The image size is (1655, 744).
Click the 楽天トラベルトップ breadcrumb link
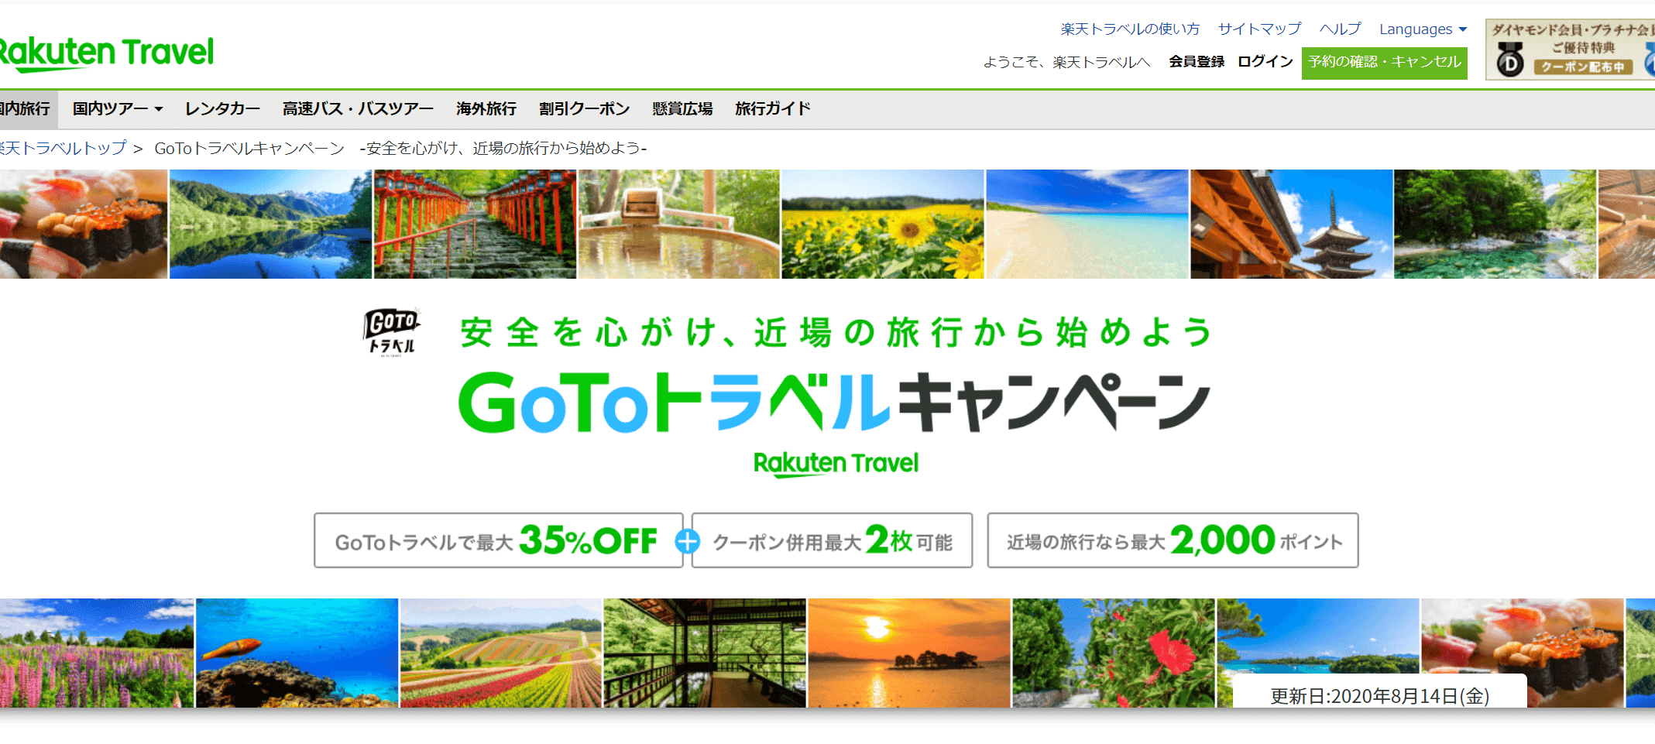pyautogui.click(x=64, y=149)
